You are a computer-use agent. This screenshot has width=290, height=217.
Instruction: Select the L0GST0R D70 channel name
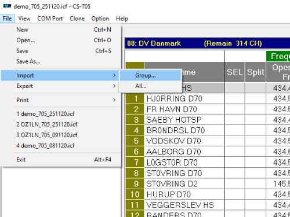click(184, 163)
